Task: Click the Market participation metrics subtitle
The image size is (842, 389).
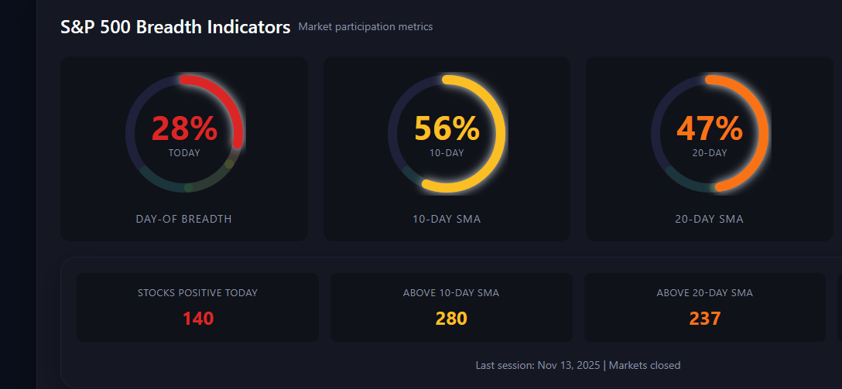Action: pos(365,27)
